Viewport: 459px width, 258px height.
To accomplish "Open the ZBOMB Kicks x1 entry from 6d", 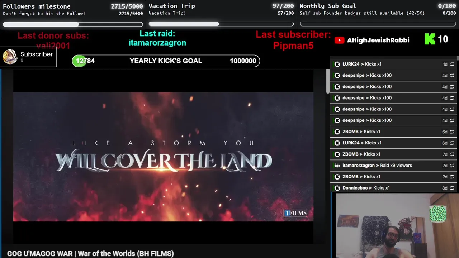I will [393, 132].
